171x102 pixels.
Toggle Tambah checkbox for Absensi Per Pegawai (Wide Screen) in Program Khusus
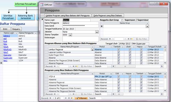point(119,60)
